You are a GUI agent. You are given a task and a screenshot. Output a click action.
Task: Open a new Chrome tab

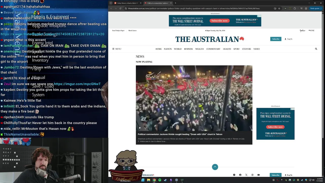pos(175,3)
